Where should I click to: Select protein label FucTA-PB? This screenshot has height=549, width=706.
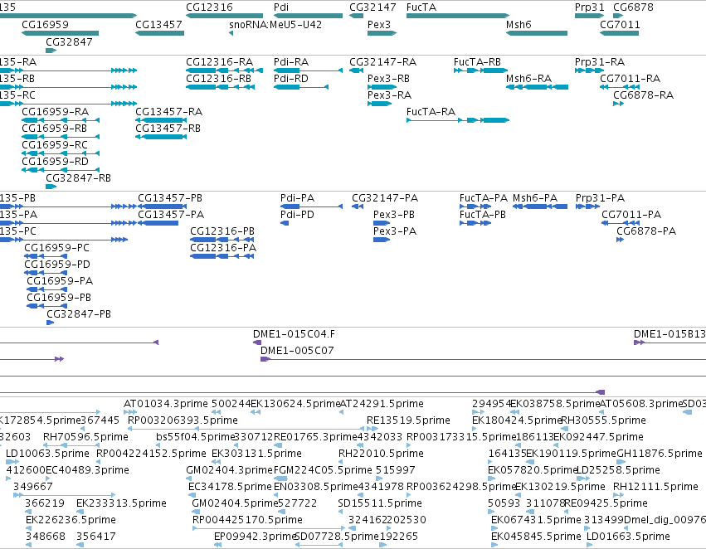483,215
